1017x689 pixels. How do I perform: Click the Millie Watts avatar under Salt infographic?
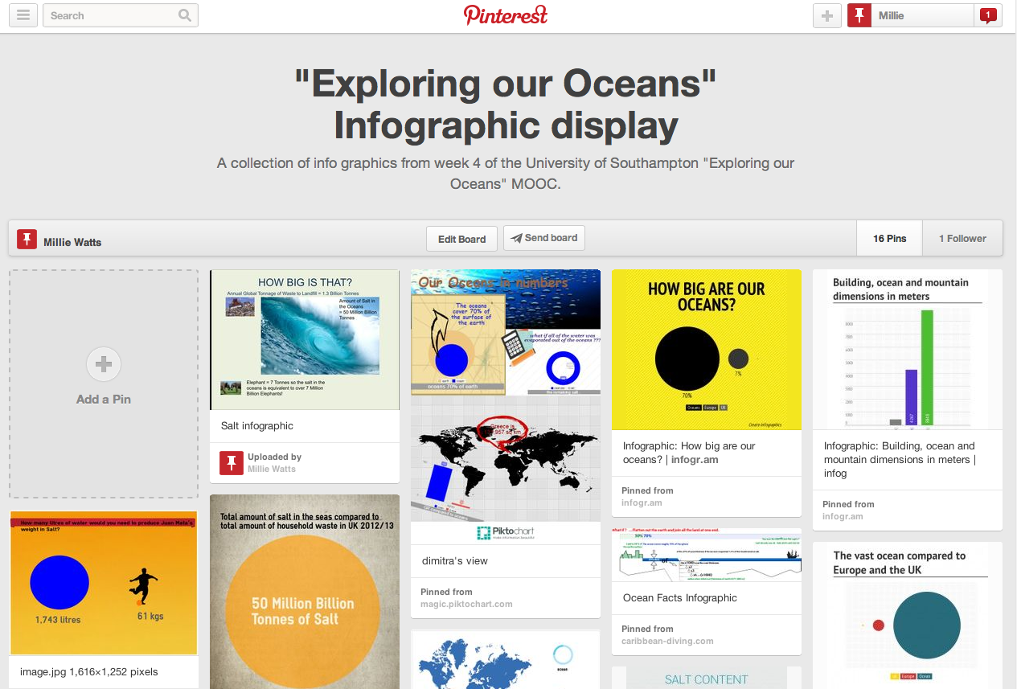pyautogui.click(x=232, y=462)
